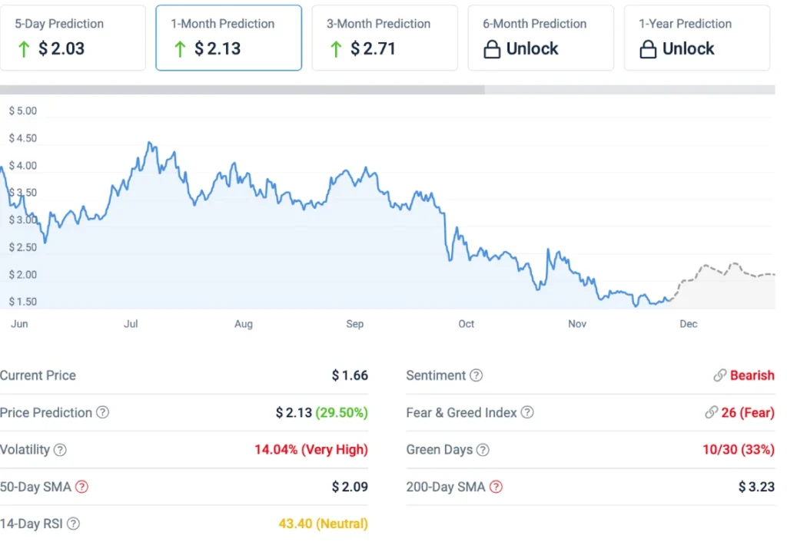Open the Bearish sentiment link

(x=752, y=375)
